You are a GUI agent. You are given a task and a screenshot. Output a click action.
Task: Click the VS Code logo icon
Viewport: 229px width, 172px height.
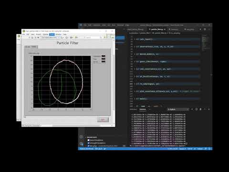pos(81,25)
